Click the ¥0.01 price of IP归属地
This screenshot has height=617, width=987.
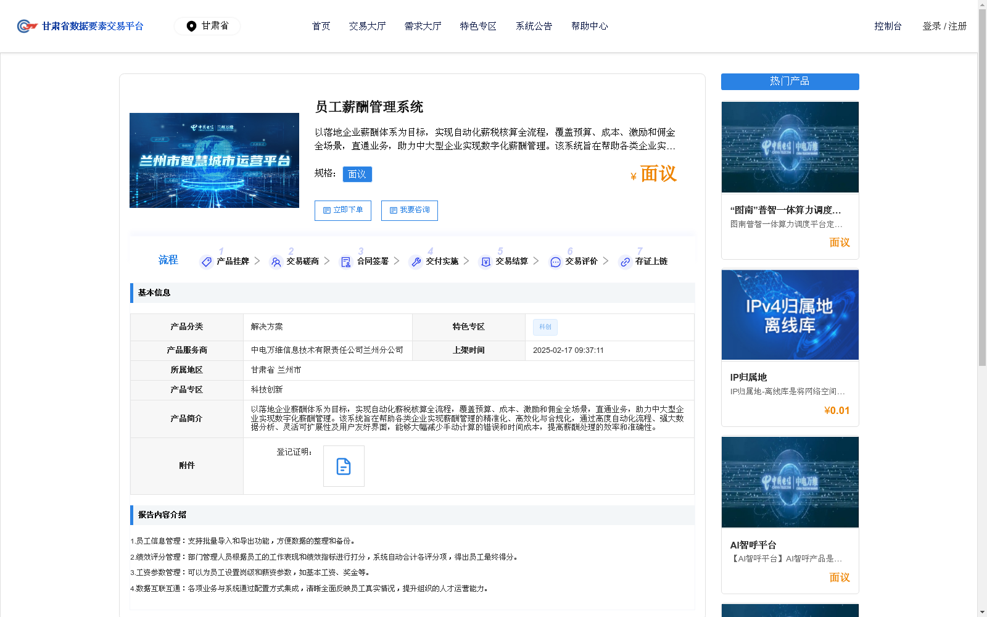pos(836,410)
